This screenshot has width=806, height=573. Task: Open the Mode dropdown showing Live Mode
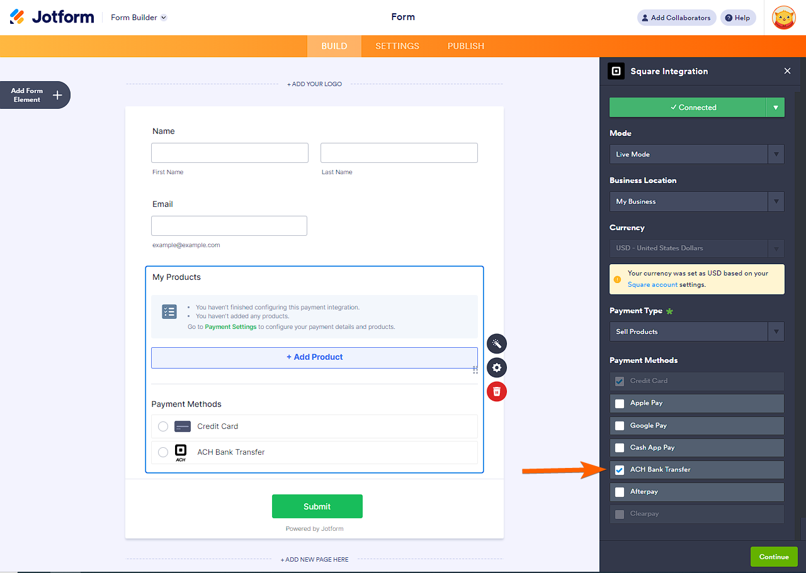697,154
